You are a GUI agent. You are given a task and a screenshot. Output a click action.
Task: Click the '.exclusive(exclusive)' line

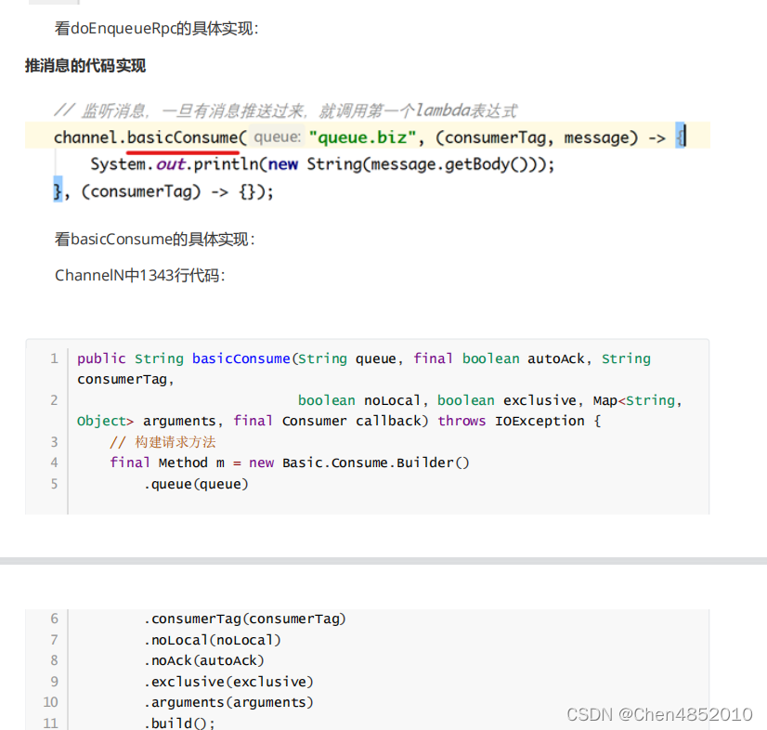[x=228, y=682]
